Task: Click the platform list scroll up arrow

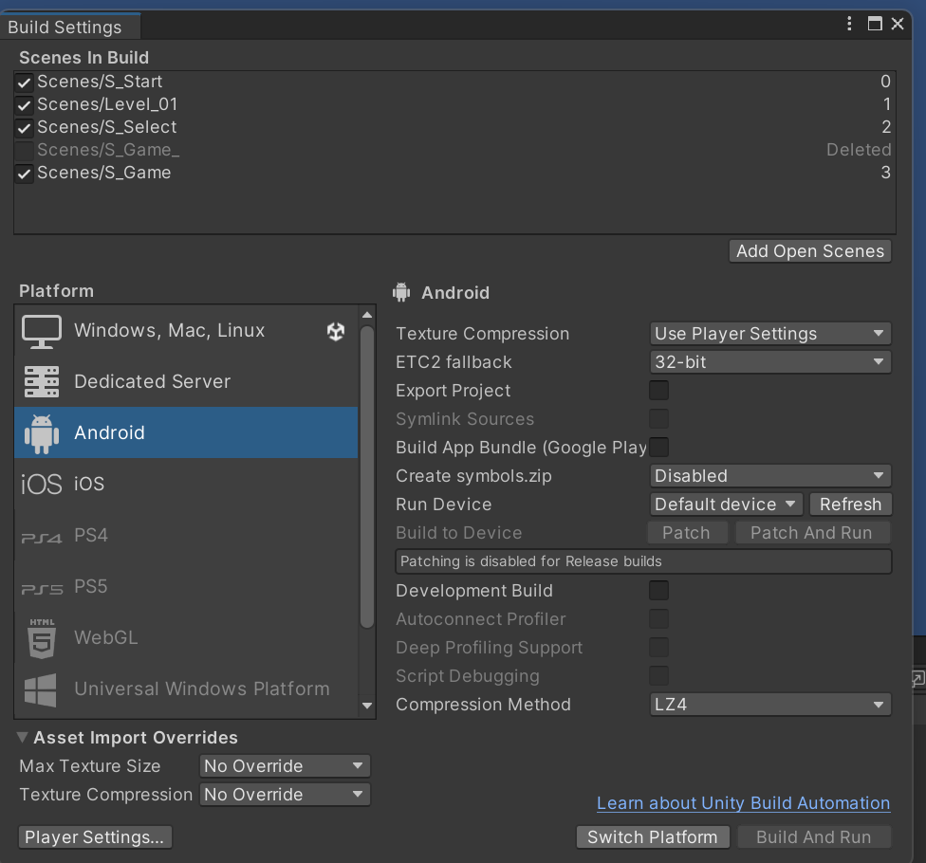Action: click(367, 315)
